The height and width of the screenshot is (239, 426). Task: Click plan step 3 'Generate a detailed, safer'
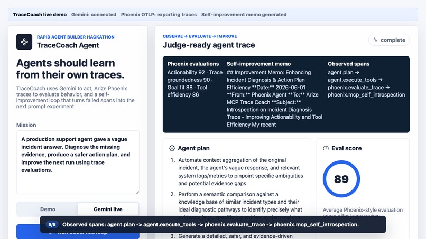click(x=235, y=236)
